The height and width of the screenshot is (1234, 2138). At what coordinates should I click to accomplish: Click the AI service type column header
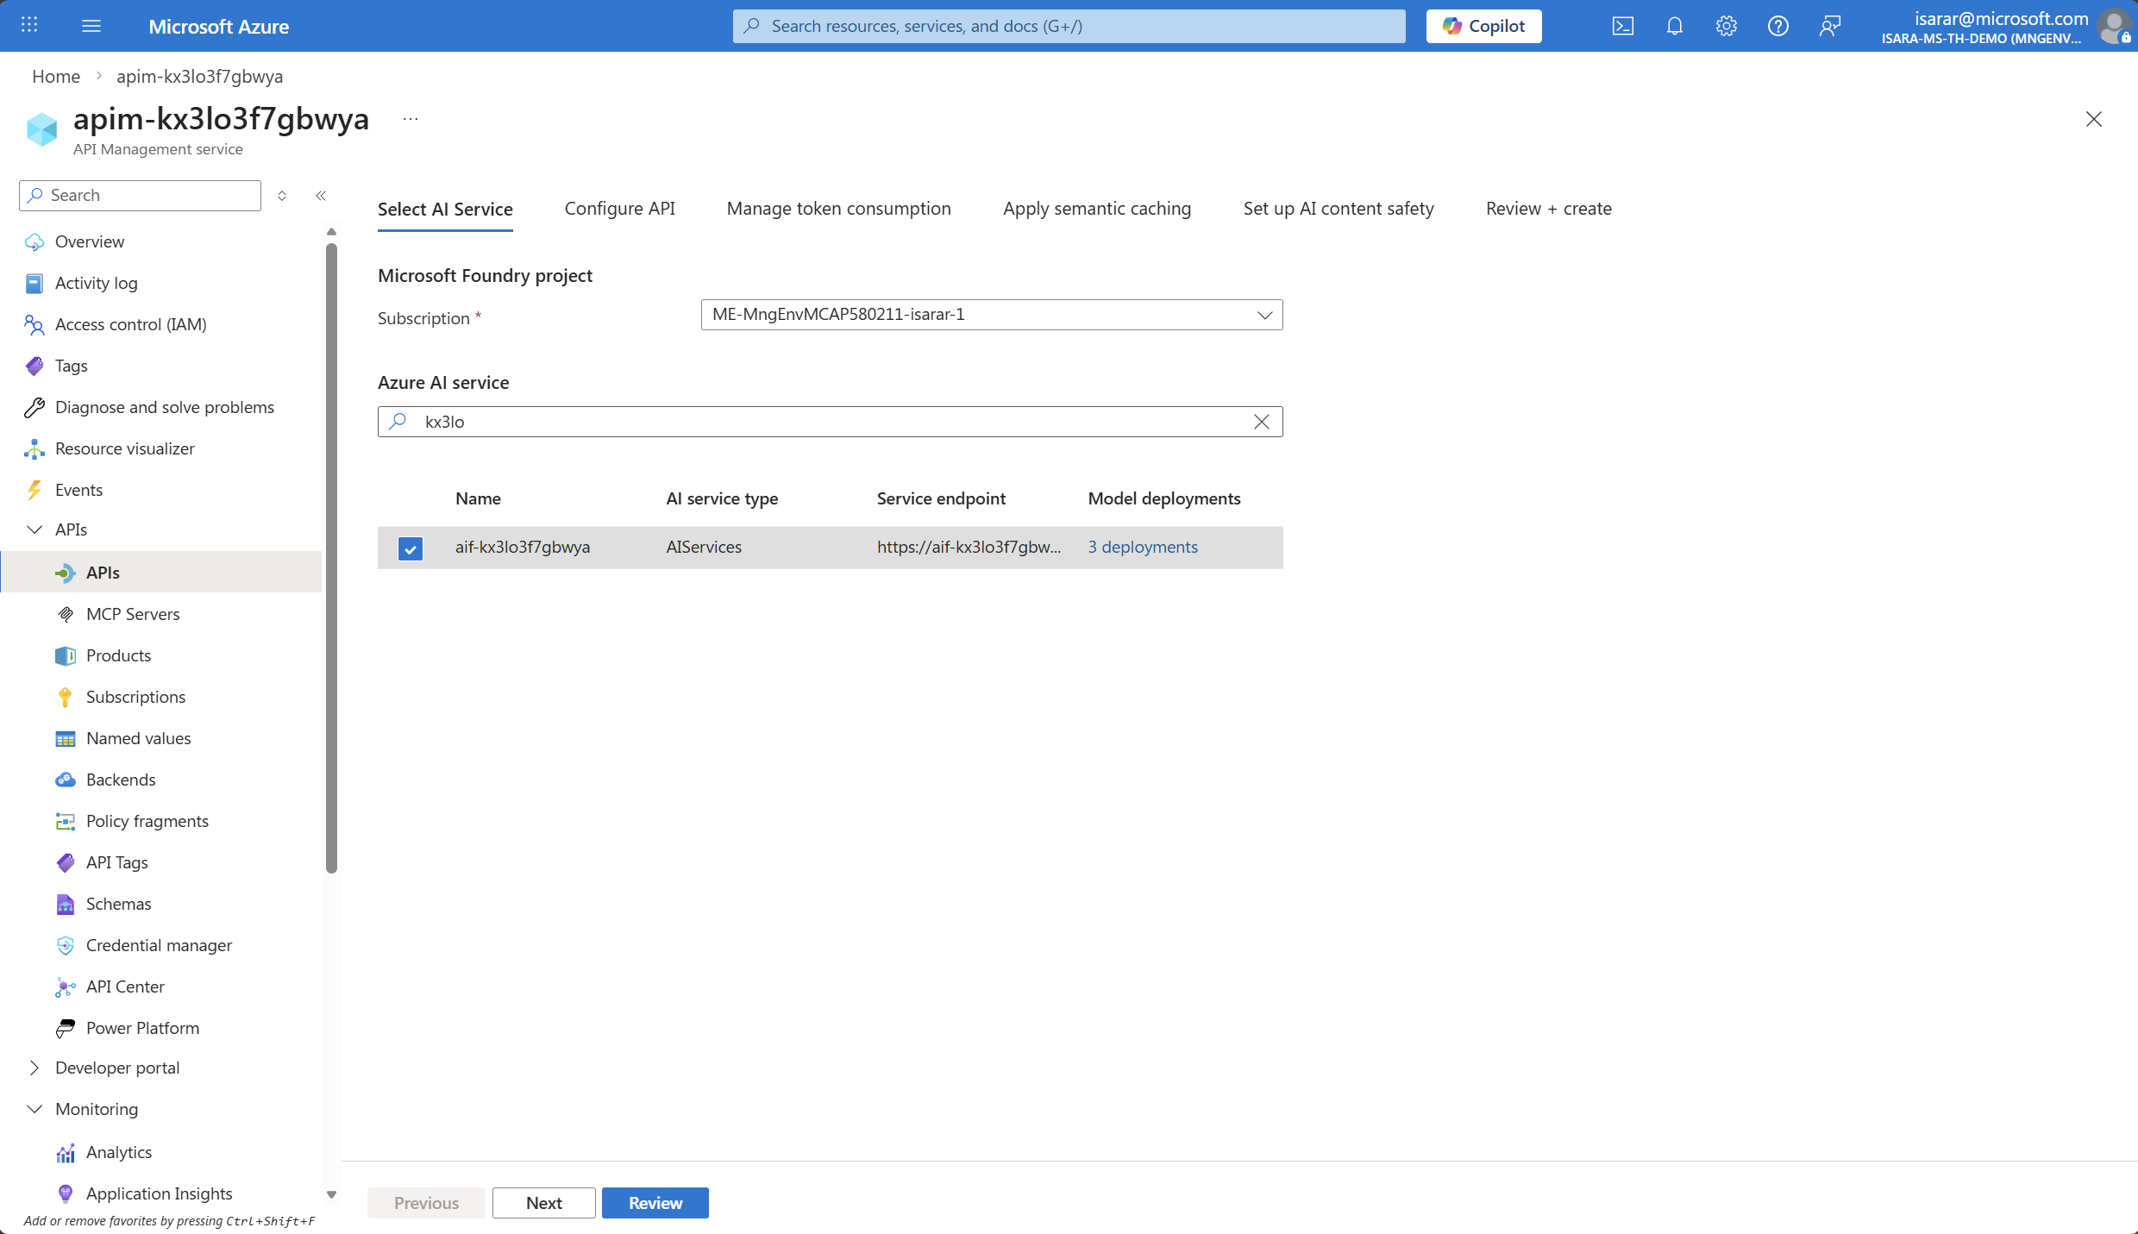[722, 498]
